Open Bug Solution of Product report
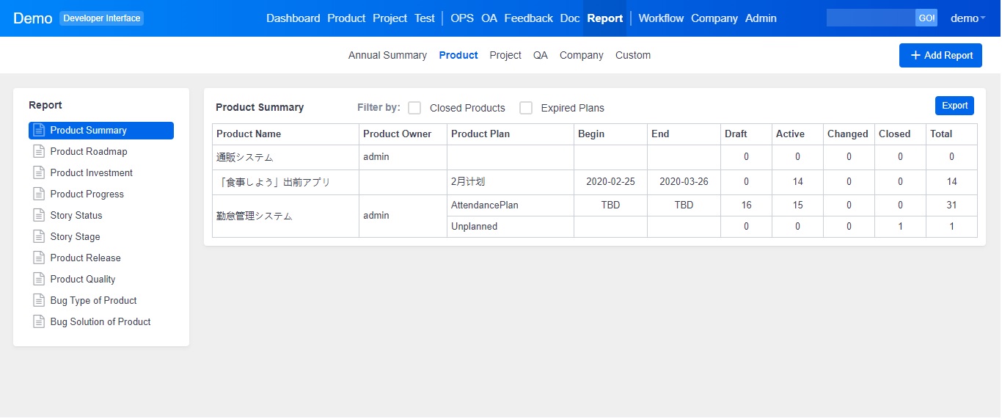Screen dimensions: 1002x419 pos(100,321)
